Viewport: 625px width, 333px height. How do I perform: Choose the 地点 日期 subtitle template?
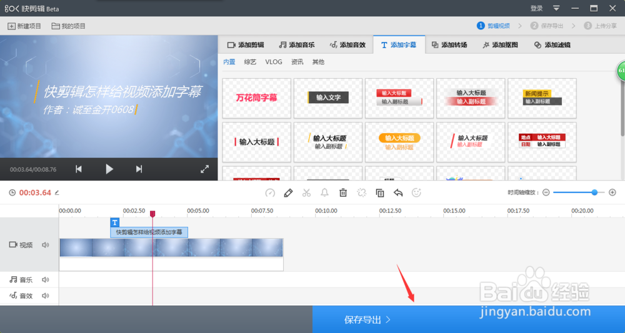click(542, 142)
